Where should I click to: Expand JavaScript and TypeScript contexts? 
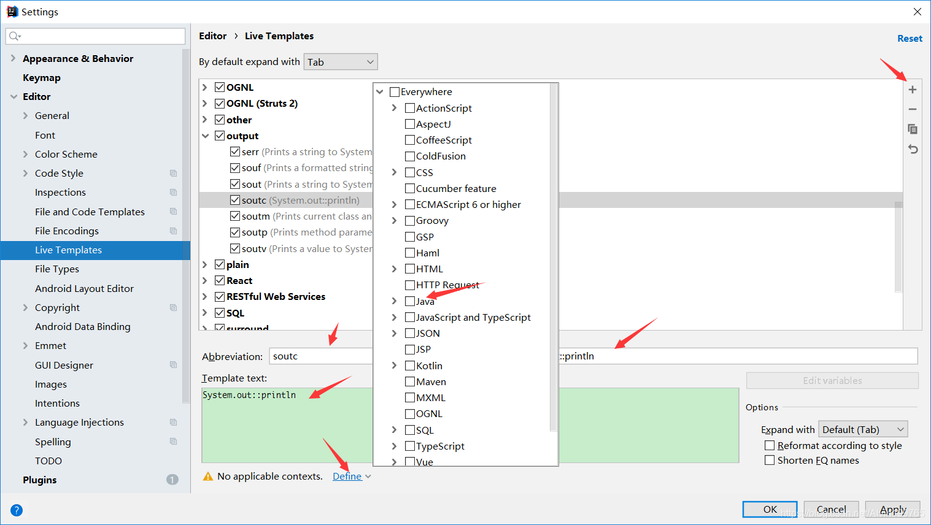pyautogui.click(x=395, y=317)
